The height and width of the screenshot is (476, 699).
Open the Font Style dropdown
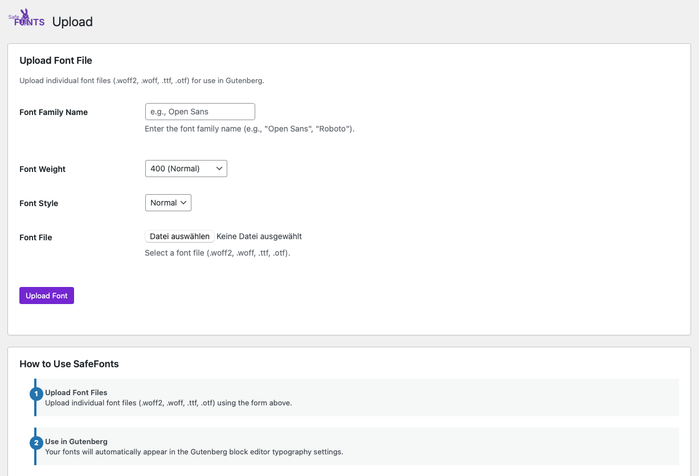[168, 202]
